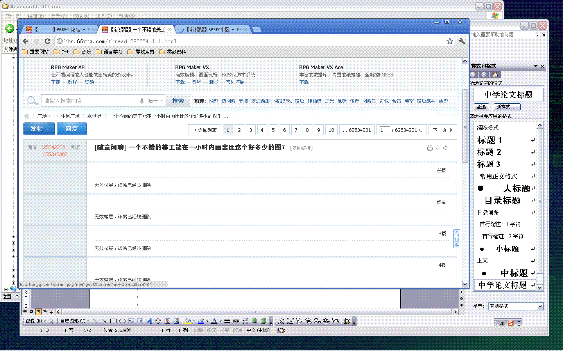Open the 绘图 drawing menu

point(36,321)
